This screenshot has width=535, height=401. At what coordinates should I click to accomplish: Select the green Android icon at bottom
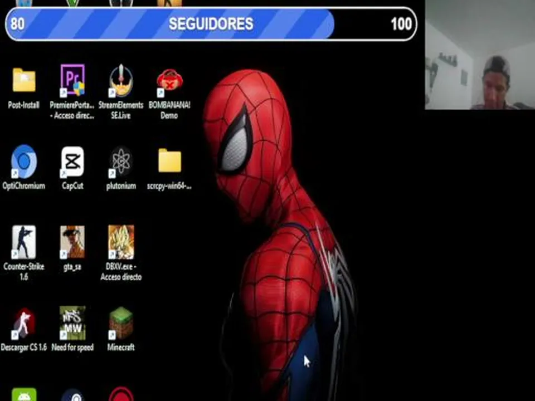(x=24, y=394)
